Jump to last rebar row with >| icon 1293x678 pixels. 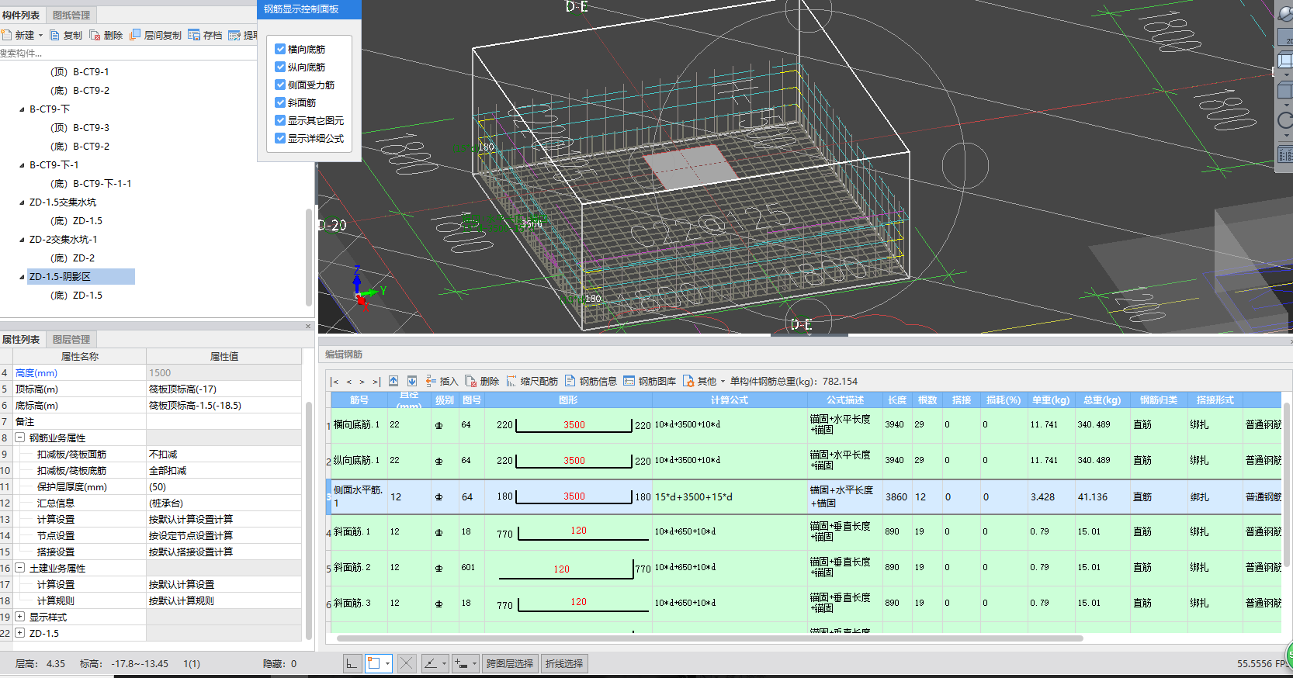click(x=376, y=382)
